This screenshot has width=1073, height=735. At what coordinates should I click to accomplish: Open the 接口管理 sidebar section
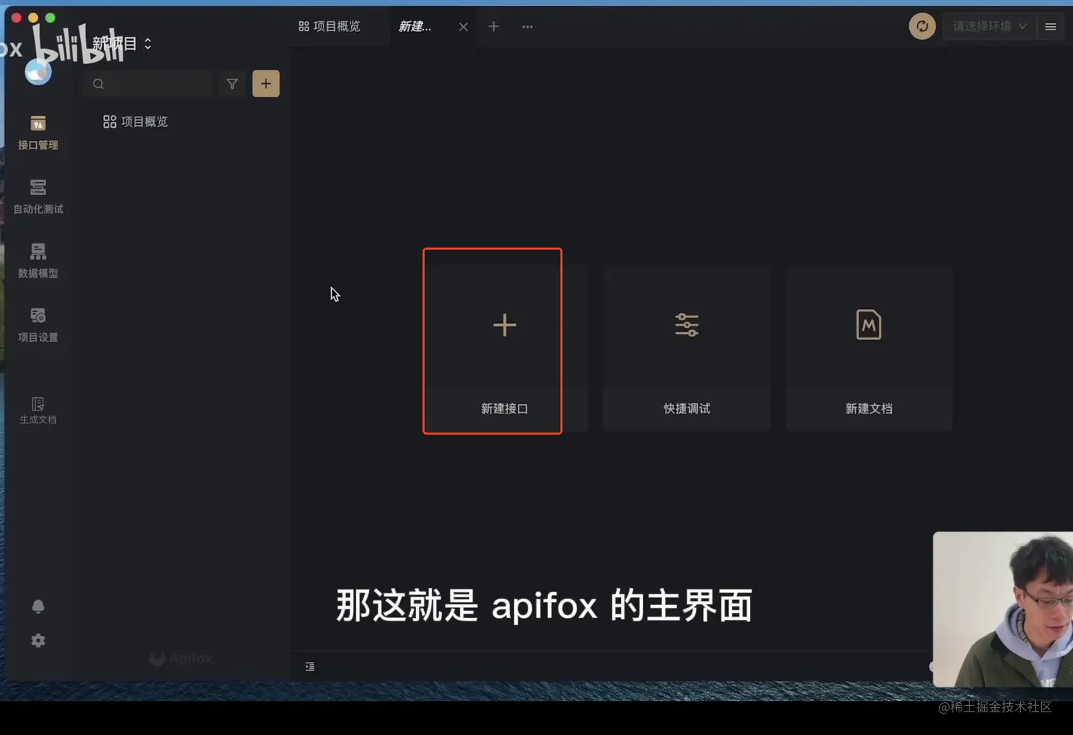coord(38,133)
